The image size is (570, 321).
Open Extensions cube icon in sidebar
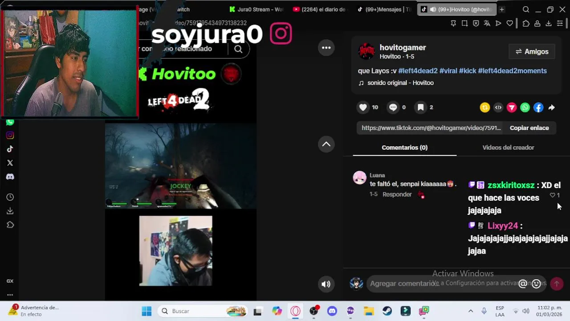(x=10, y=225)
